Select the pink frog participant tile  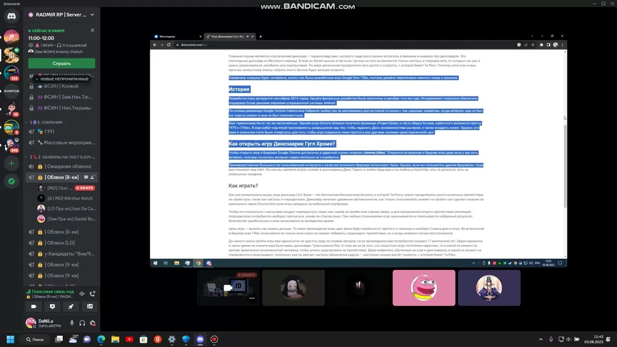pos(424,288)
